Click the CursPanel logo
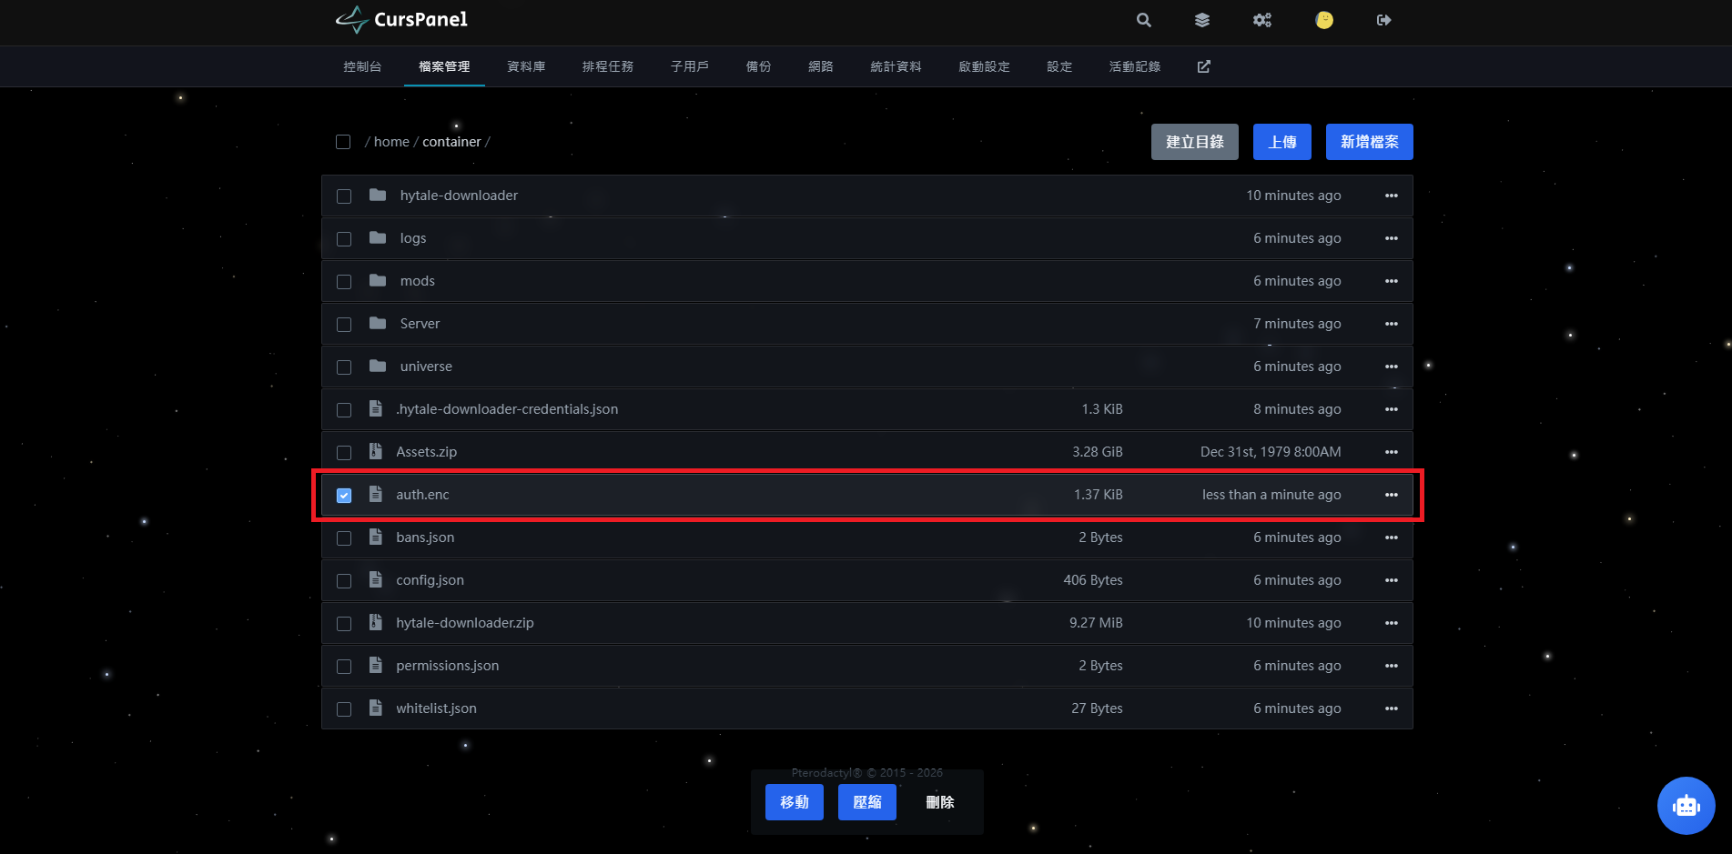Image resolution: width=1732 pixels, height=854 pixels. click(x=401, y=19)
